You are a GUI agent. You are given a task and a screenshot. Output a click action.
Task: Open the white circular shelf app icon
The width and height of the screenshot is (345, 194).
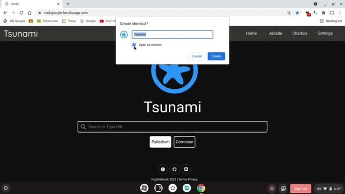tap(172, 188)
